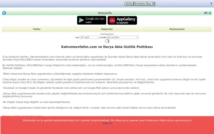Switch to the Fallar tab
Viewport: 214px width, 134px height.
tap(37, 29)
